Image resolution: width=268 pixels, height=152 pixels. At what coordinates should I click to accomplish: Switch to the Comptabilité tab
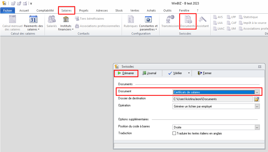coord(45,10)
